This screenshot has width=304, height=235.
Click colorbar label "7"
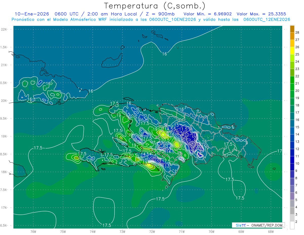297,185
